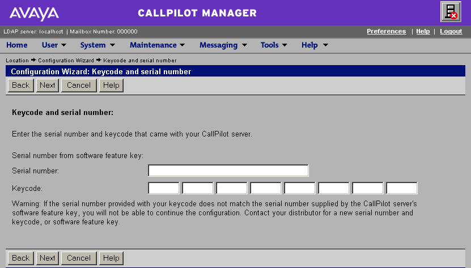
Task: Click the top Back button
Action: 21,86
